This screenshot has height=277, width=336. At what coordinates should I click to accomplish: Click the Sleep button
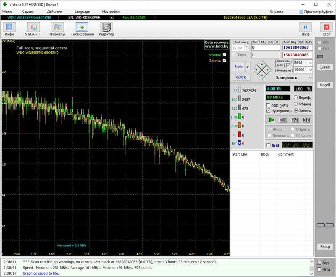click(x=325, y=67)
